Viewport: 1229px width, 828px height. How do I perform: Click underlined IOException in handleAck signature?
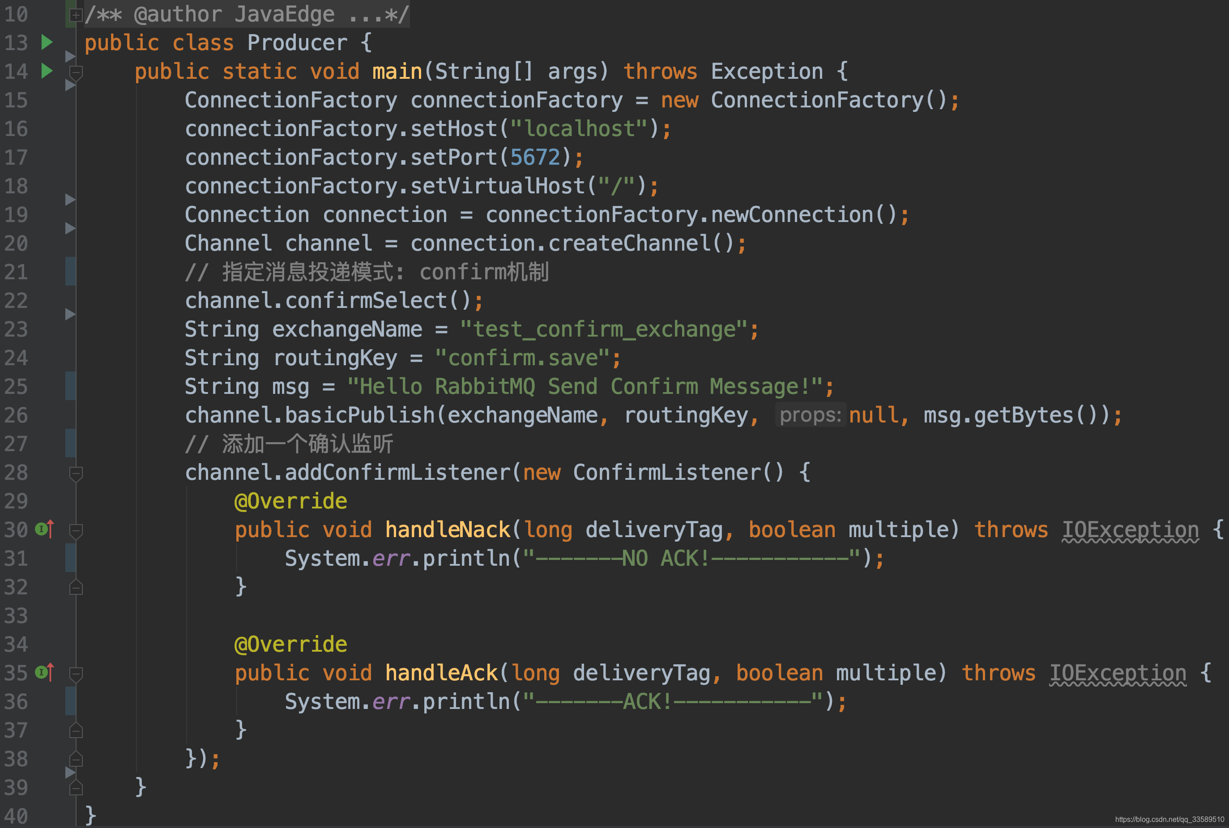1117,673
